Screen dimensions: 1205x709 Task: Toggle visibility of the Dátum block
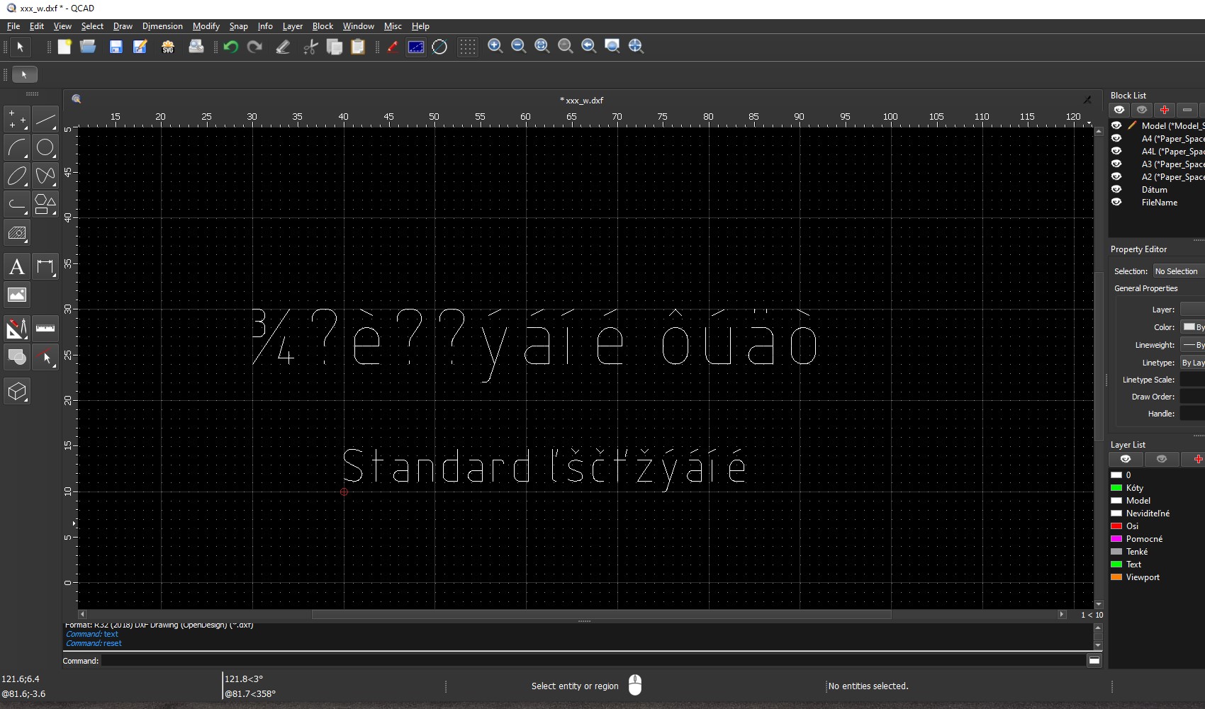(x=1116, y=189)
